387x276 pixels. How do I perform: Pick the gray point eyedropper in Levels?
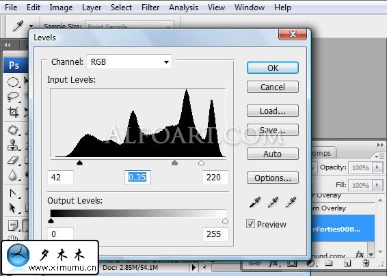(273, 202)
